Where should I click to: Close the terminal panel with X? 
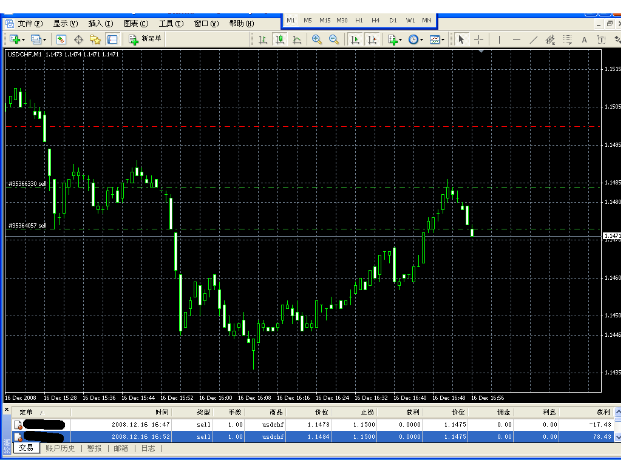[x=7, y=410]
